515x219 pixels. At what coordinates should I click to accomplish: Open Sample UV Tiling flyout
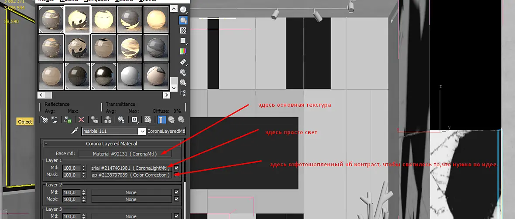click(x=183, y=41)
